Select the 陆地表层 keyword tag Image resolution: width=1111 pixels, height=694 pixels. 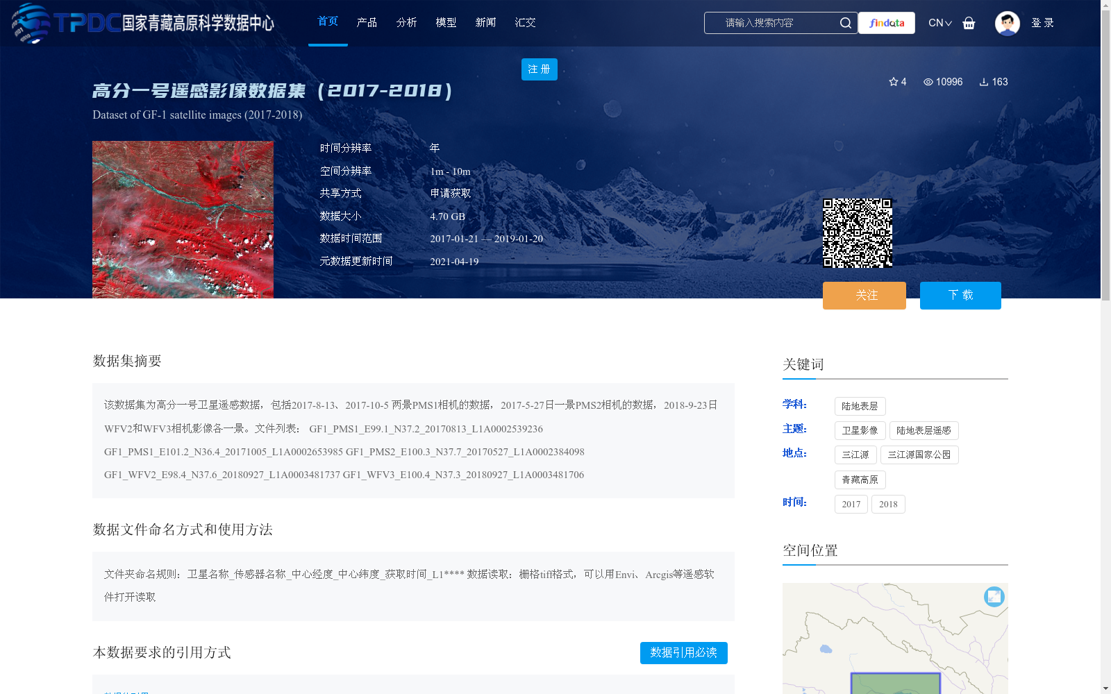point(860,406)
